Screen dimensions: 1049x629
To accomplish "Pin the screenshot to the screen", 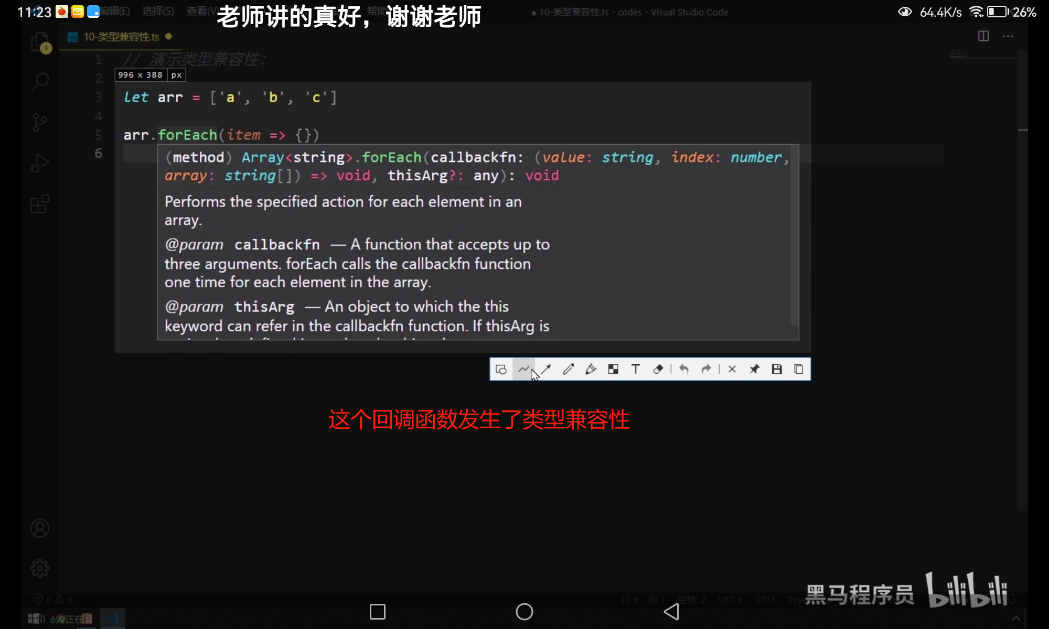I will pos(755,370).
